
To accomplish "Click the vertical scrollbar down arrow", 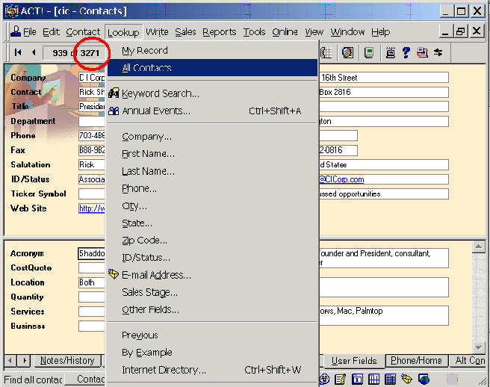I will pos(479,347).
